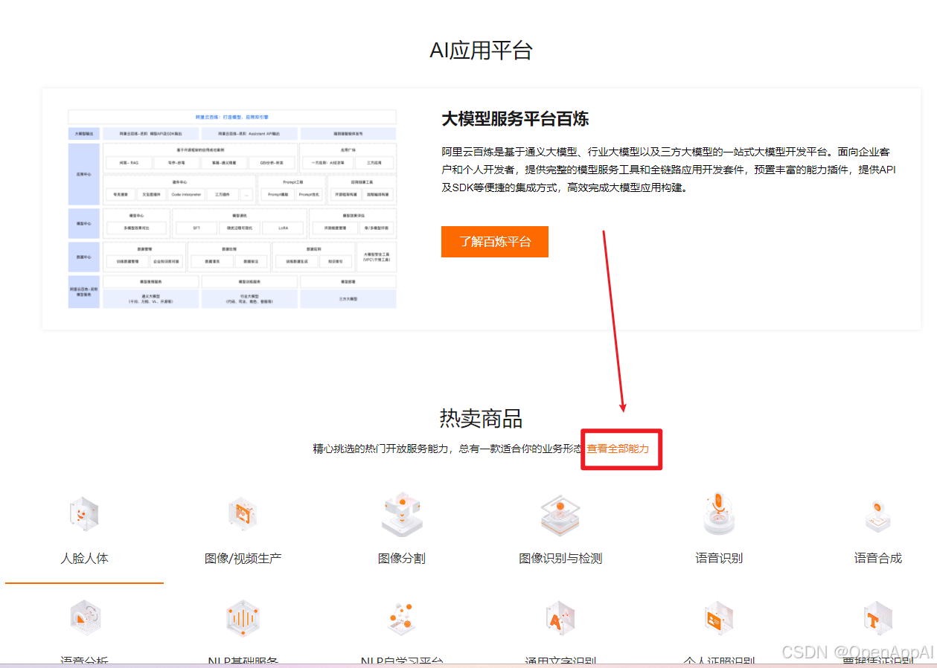Image resolution: width=937 pixels, height=668 pixels.
Task: Click the 了解百炼平台 orange button
Action: tap(495, 242)
